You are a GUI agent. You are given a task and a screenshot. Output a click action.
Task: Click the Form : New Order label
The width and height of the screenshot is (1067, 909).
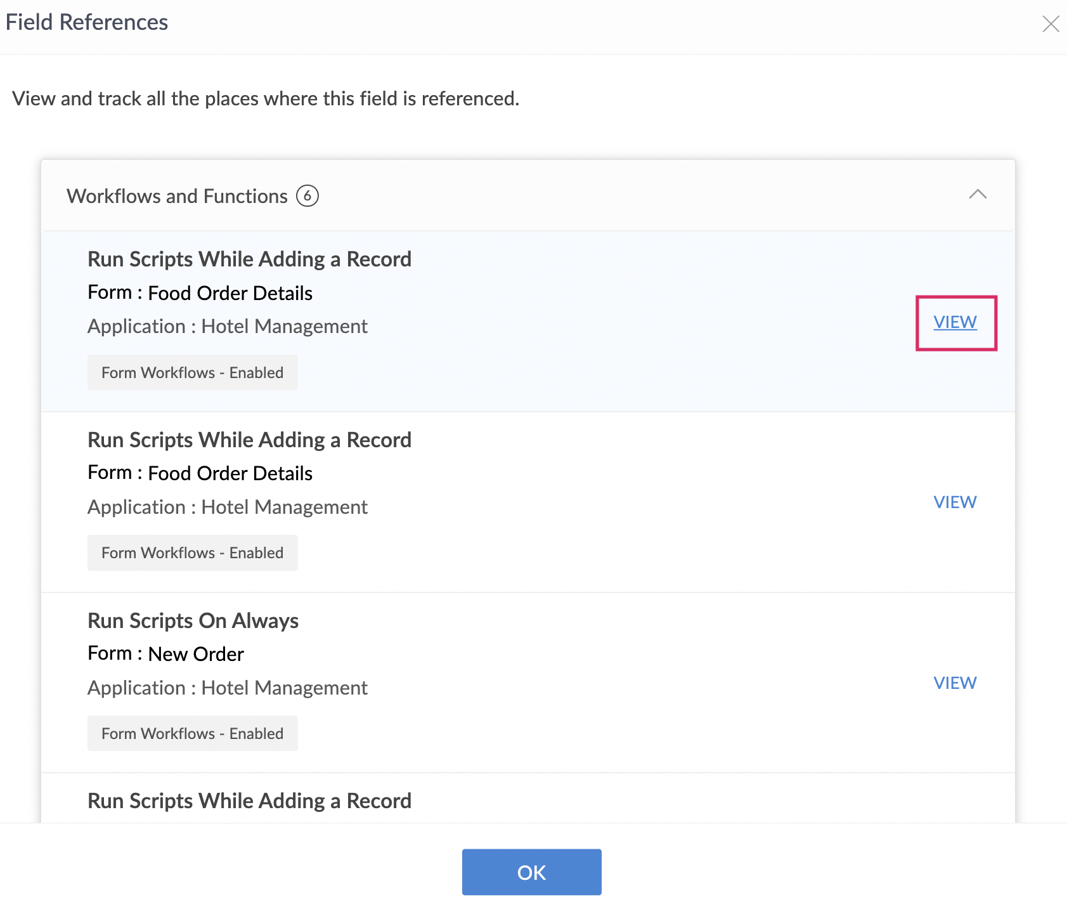(165, 654)
